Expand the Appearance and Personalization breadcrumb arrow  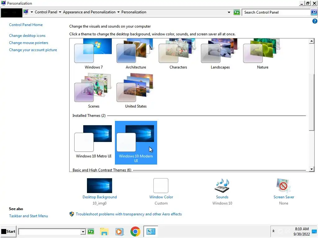click(118, 12)
